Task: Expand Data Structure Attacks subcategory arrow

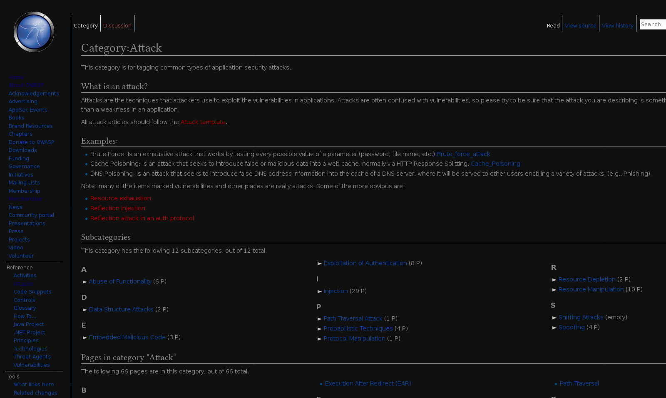Action: point(85,310)
